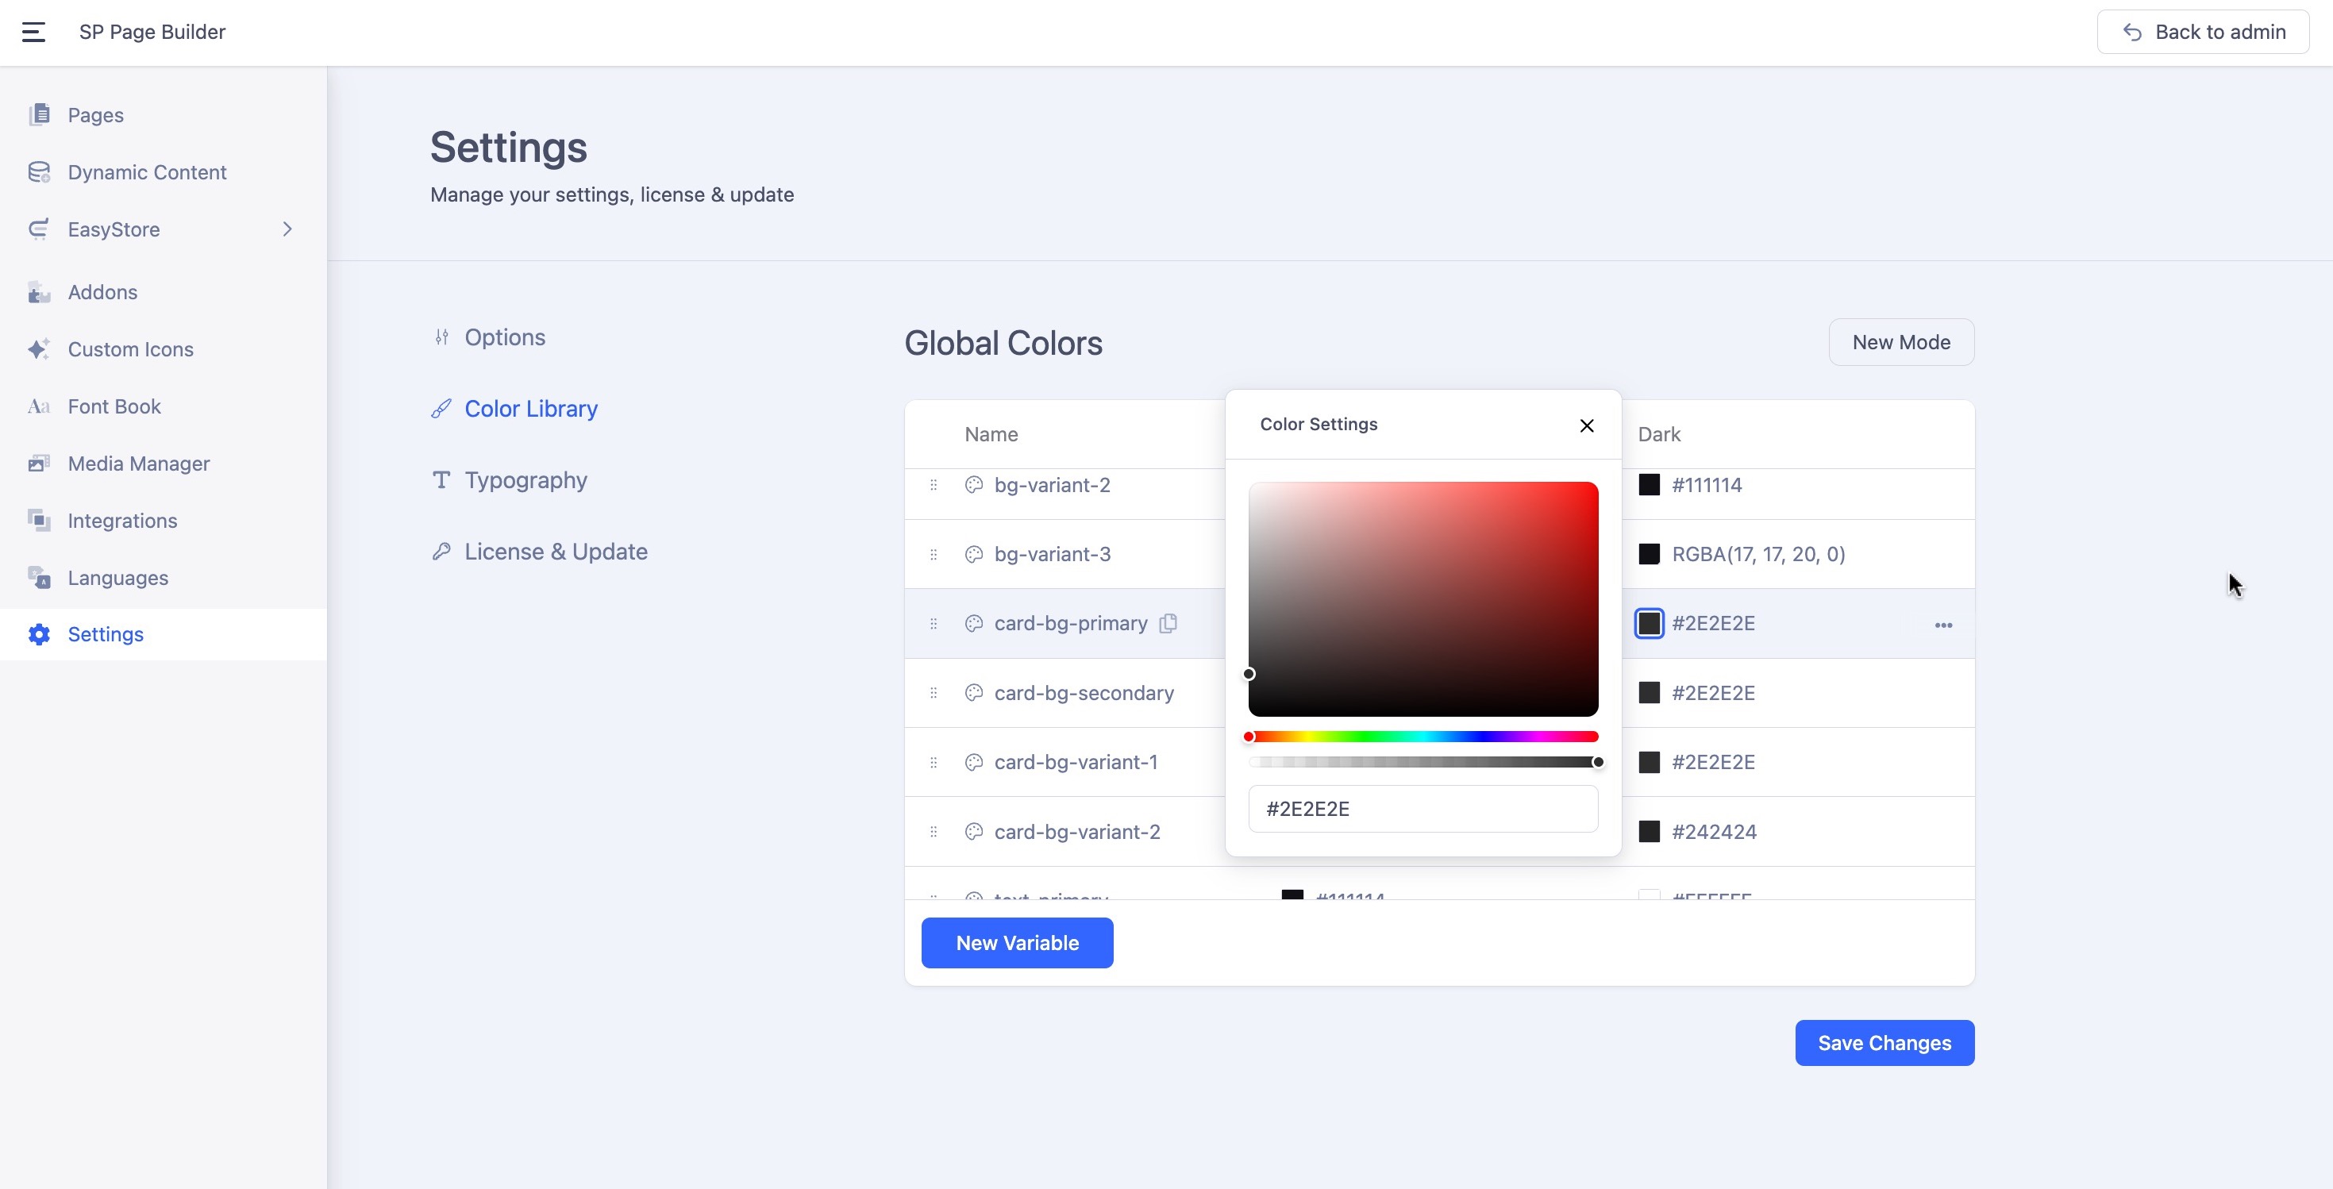Go back to admin

pos(2203,33)
